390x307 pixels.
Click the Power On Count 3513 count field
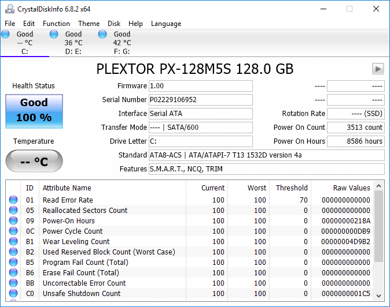pyautogui.click(x=356, y=128)
